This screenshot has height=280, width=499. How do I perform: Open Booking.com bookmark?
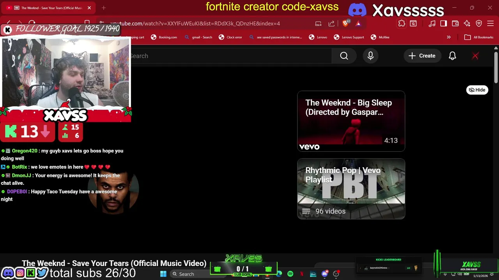[x=164, y=37]
